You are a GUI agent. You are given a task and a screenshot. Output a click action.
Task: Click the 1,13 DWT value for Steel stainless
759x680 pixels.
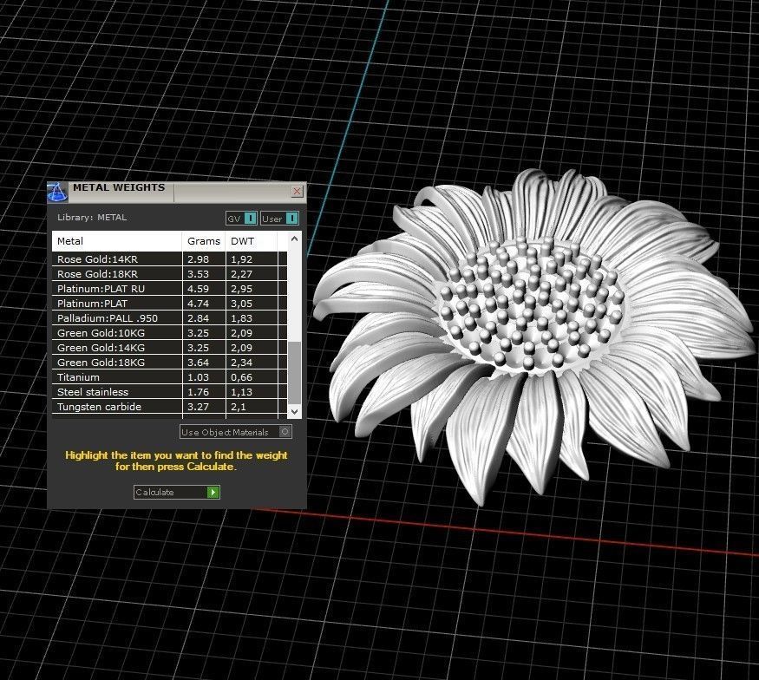point(241,392)
